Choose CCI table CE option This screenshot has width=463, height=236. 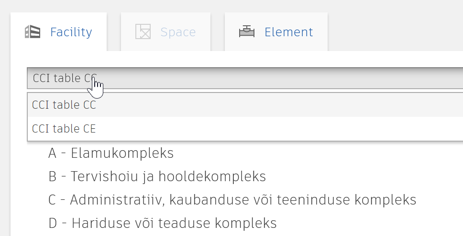(245, 129)
